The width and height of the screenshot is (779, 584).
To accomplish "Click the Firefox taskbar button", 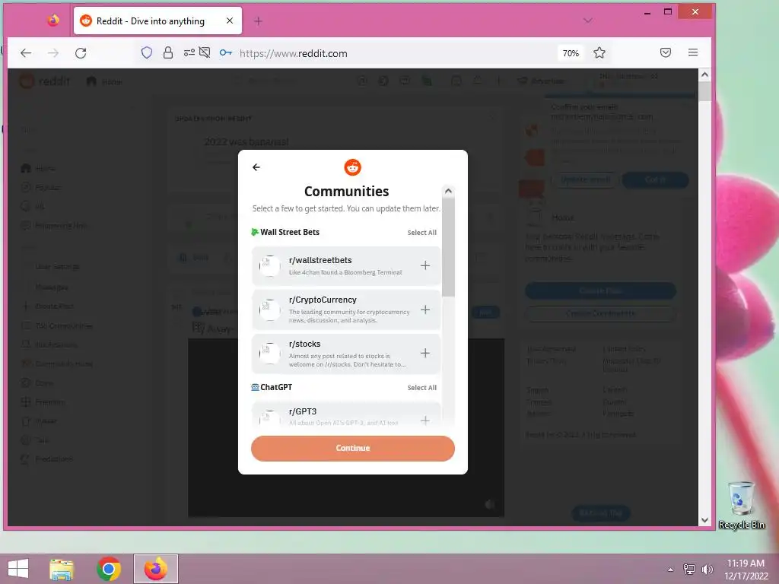I will click(x=156, y=569).
